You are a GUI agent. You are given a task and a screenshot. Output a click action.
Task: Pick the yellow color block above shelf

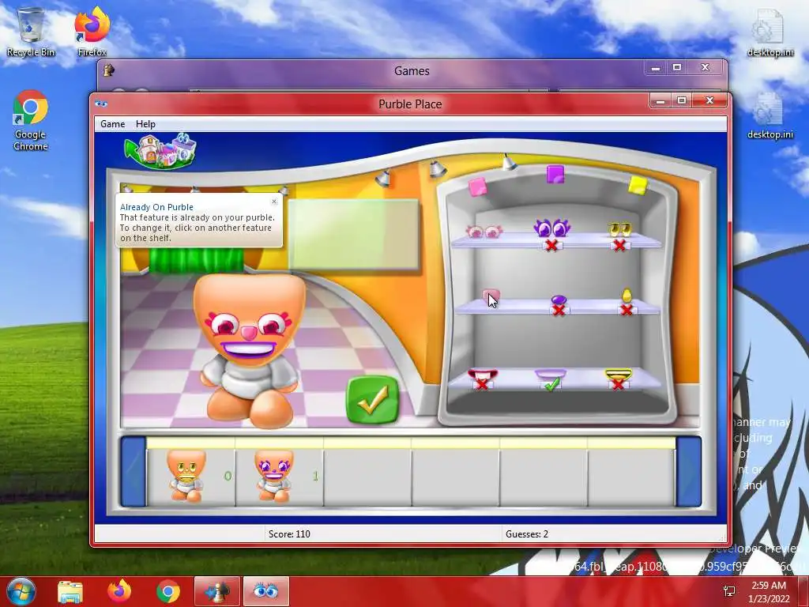638,185
